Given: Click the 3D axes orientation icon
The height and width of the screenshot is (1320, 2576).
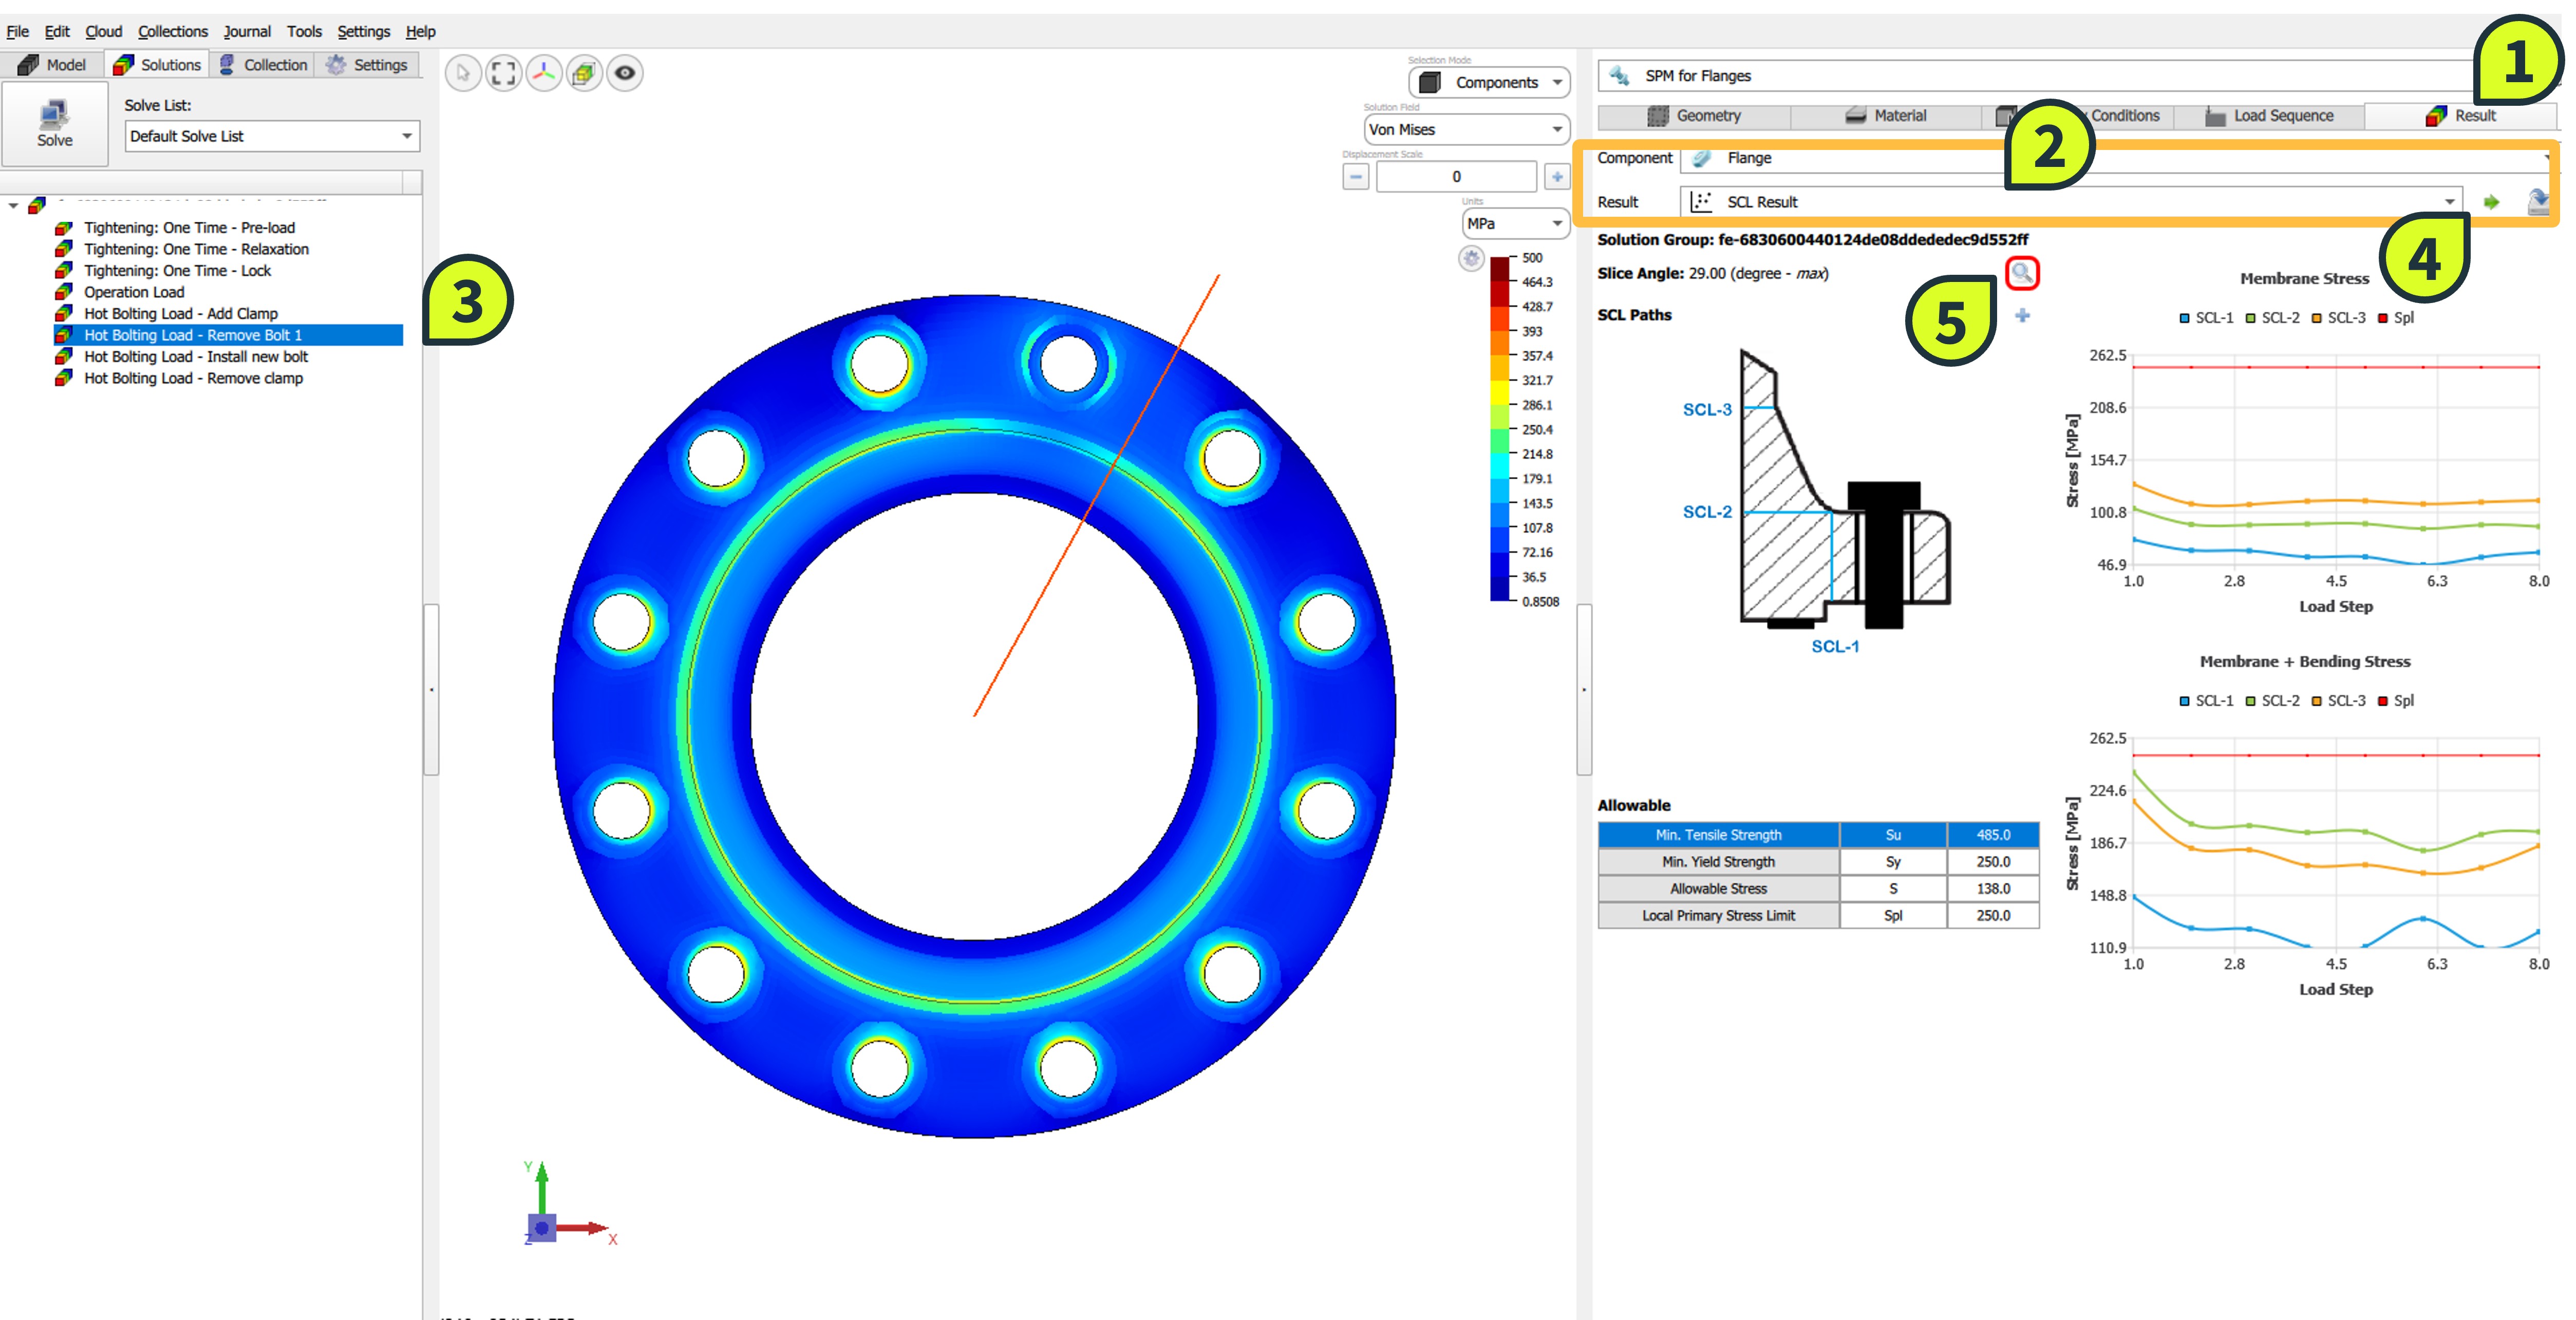Looking at the screenshot, I should click(544, 73).
